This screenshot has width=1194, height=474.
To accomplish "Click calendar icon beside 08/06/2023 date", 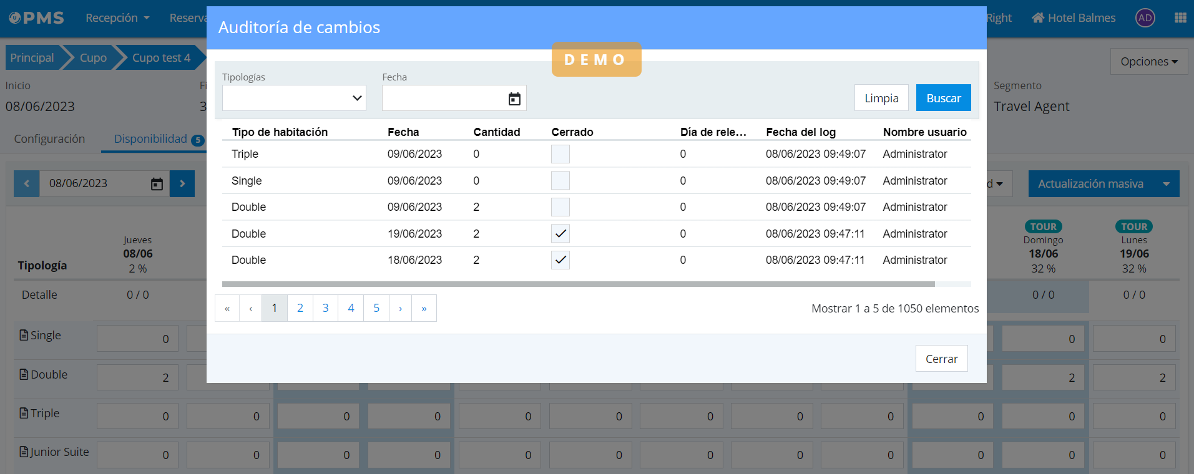I will click(157, 184).
